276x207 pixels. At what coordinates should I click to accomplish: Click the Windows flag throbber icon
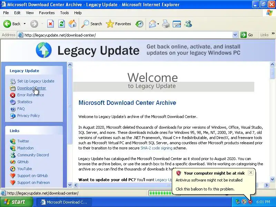269,13
